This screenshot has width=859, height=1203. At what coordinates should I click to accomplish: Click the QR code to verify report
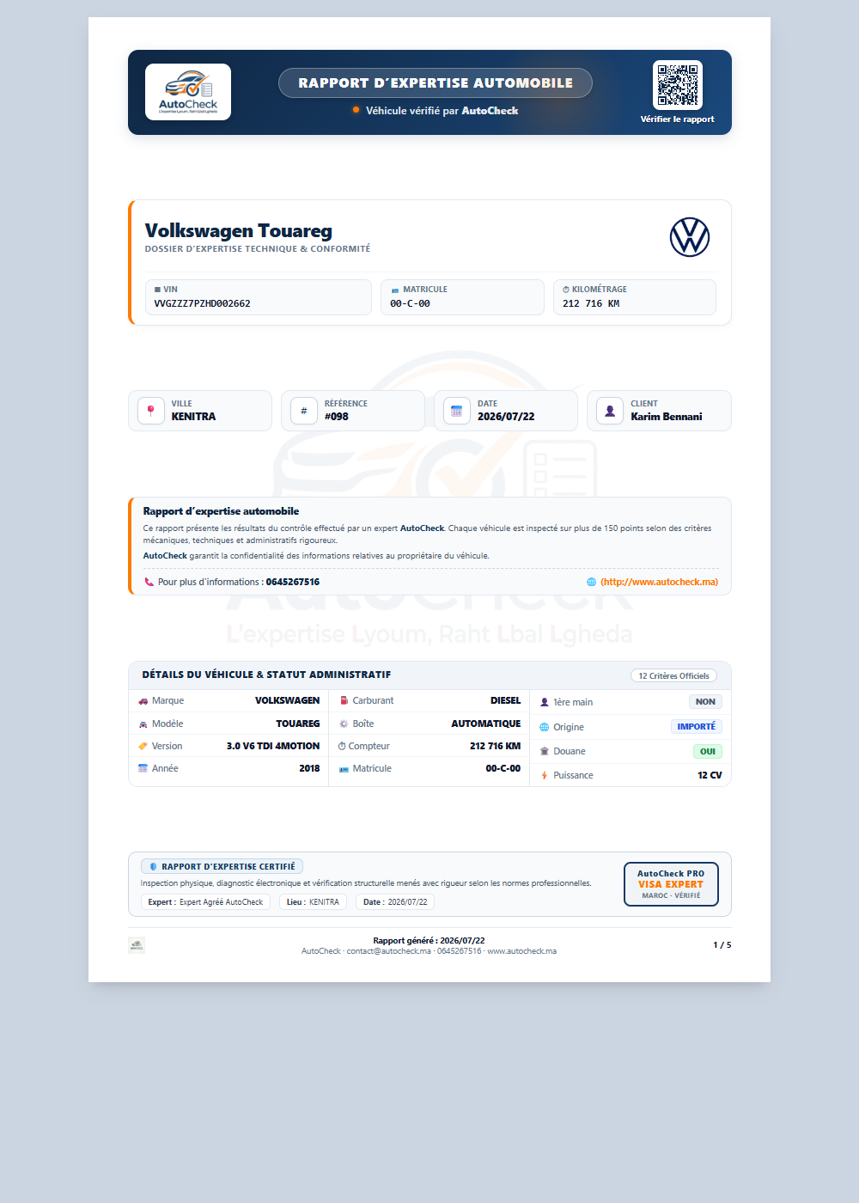point(678,85)
